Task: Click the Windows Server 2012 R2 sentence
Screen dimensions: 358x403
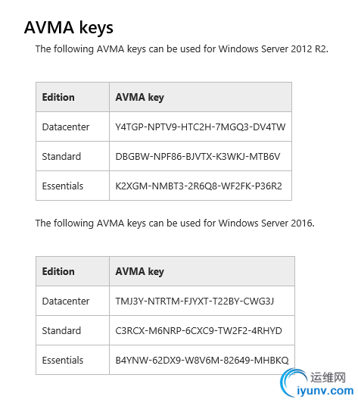Action: coord(182,48)
